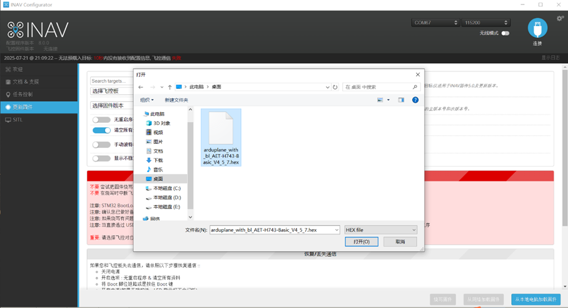This screenshot has height=308, width=568.
Task: Click the refresh icon beside the address bar
Action: (x=335, y=87)
